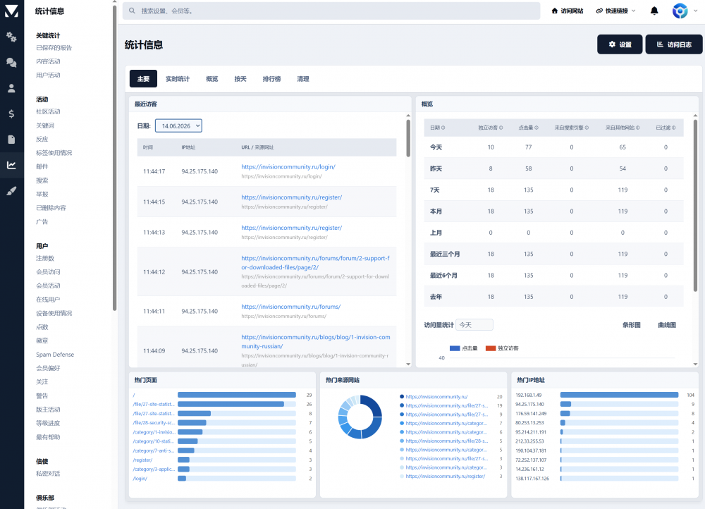Switch to the 按天 tab
This screenshot has width=705, height=509.
240,79
